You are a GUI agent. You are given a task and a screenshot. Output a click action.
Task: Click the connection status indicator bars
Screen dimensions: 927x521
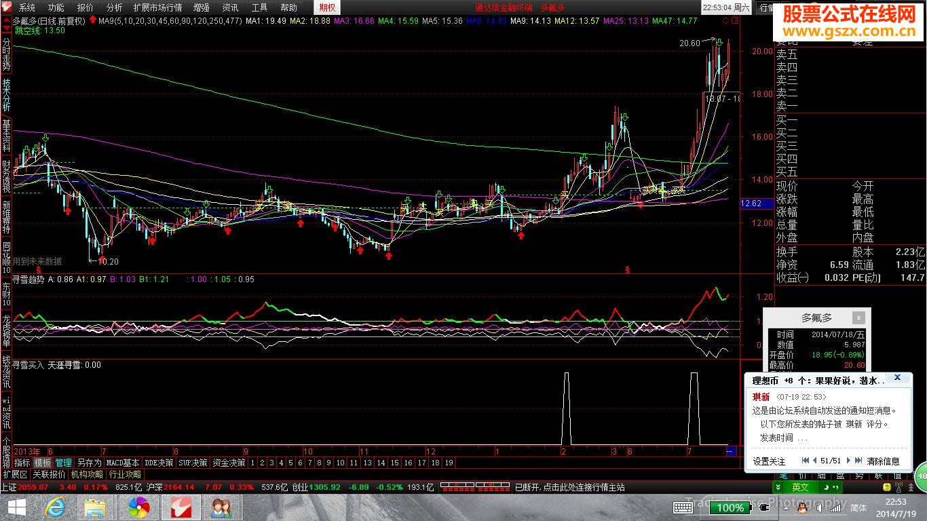coord(475,487)
